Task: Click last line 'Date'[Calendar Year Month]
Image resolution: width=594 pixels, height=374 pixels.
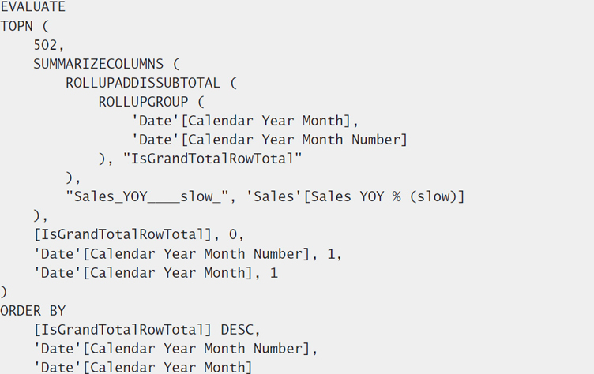Action: pyautogui.click(x=143, y=367)
